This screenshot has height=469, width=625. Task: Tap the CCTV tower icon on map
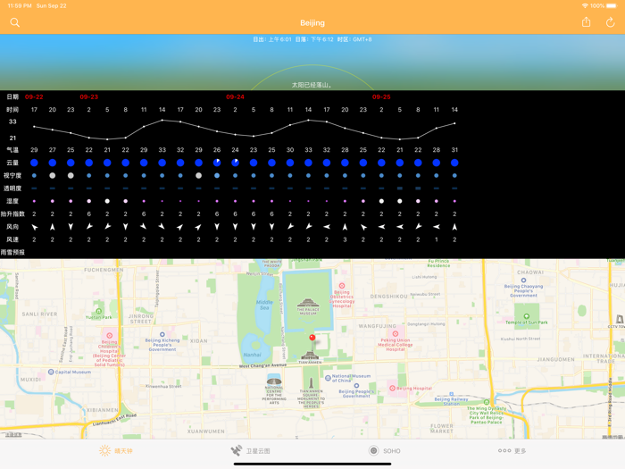620,319
